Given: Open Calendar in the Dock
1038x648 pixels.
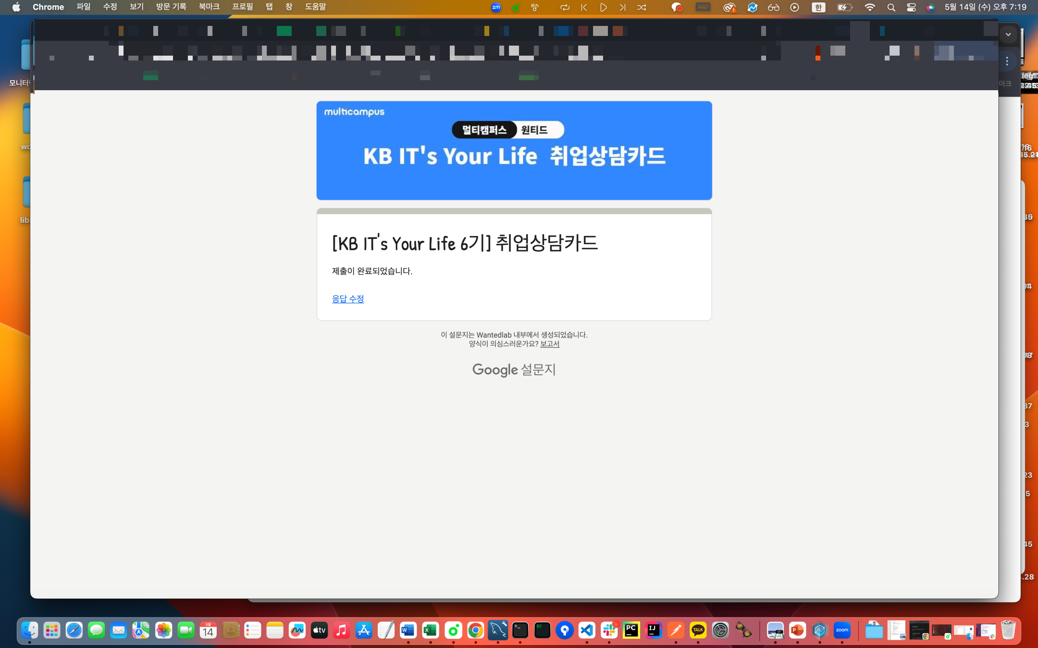Looking at the screenshot, I should pos(208,630).
